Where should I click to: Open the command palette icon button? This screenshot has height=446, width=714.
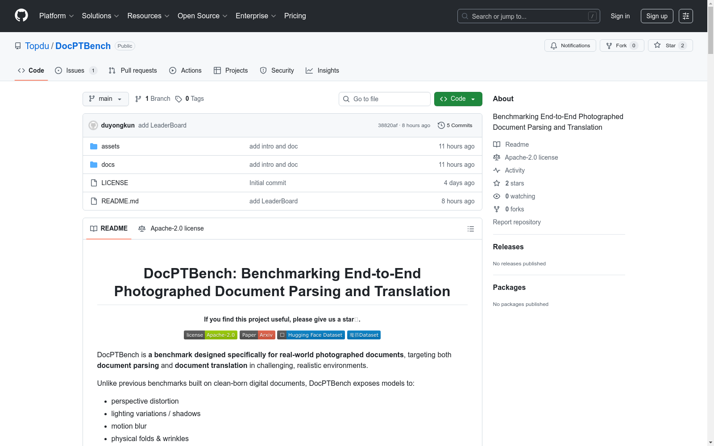[x=686, y=16]
